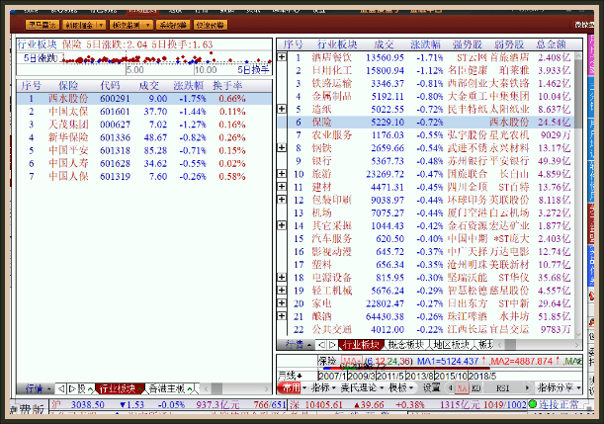
Task: Click the fifth orange toolbar button 快速预警
Action: pyautogui.click(x=211, y=25)
